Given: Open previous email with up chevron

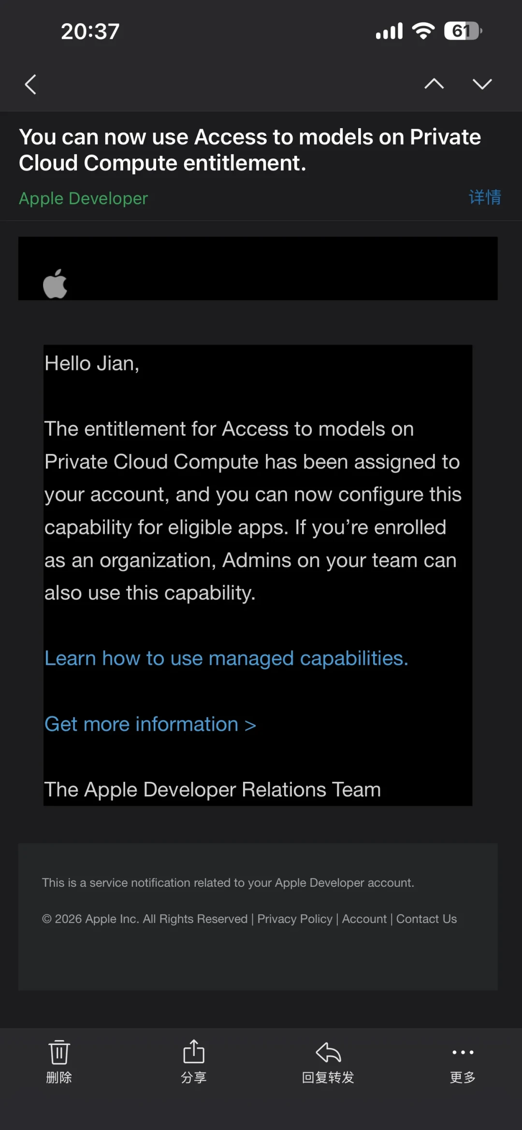Looking at the screenshot, I should 434,84.
